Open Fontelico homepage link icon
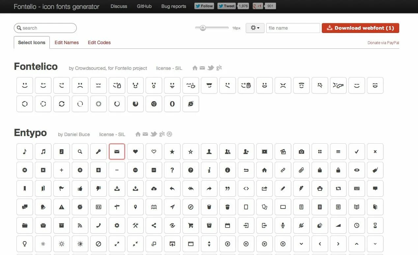Viewport: 418px width, 255px height. (x=195, y=68)
